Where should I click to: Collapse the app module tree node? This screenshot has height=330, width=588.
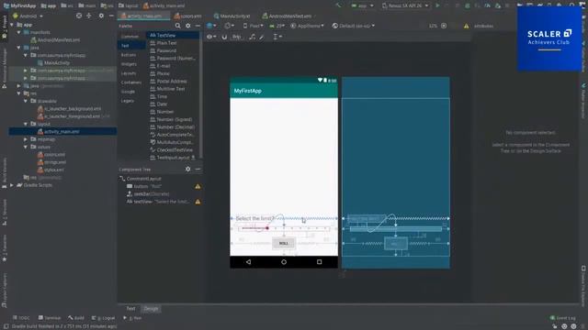pos(12,25)
